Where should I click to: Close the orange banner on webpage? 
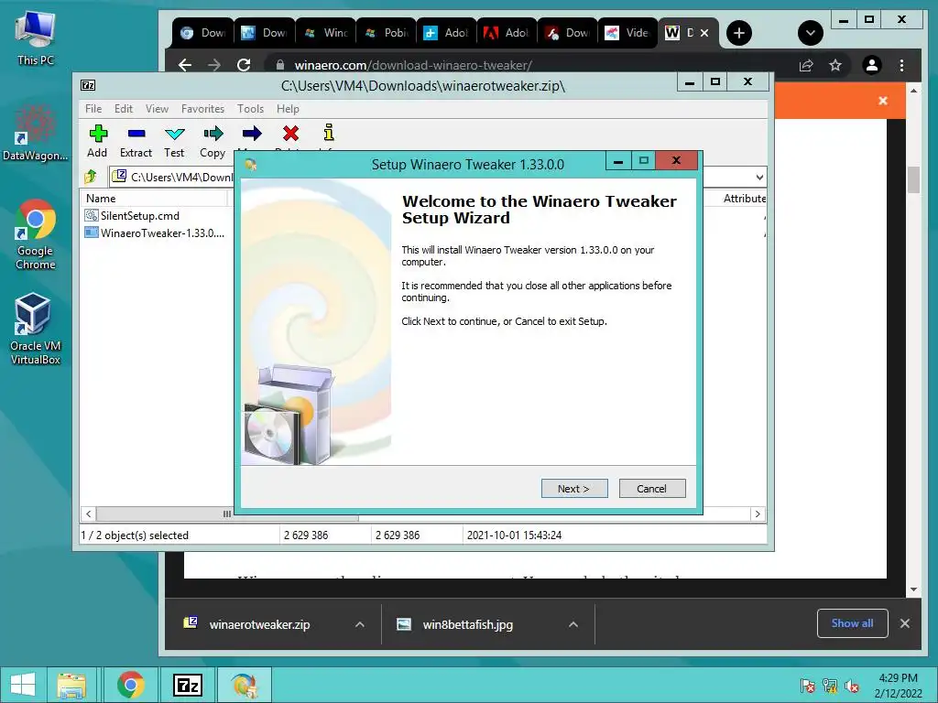tap(883, 101)
